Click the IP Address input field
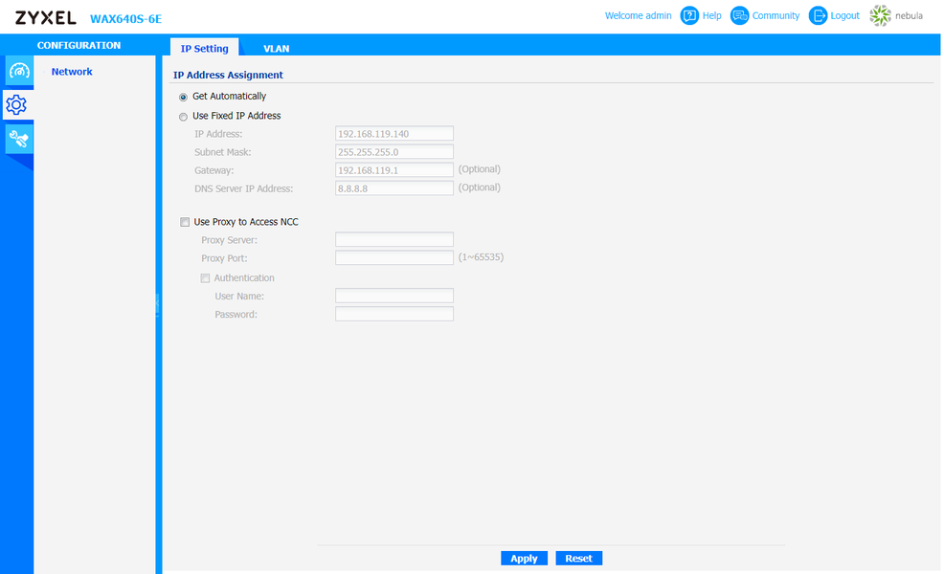Screen dimensions: 944x574 (394, 134)
